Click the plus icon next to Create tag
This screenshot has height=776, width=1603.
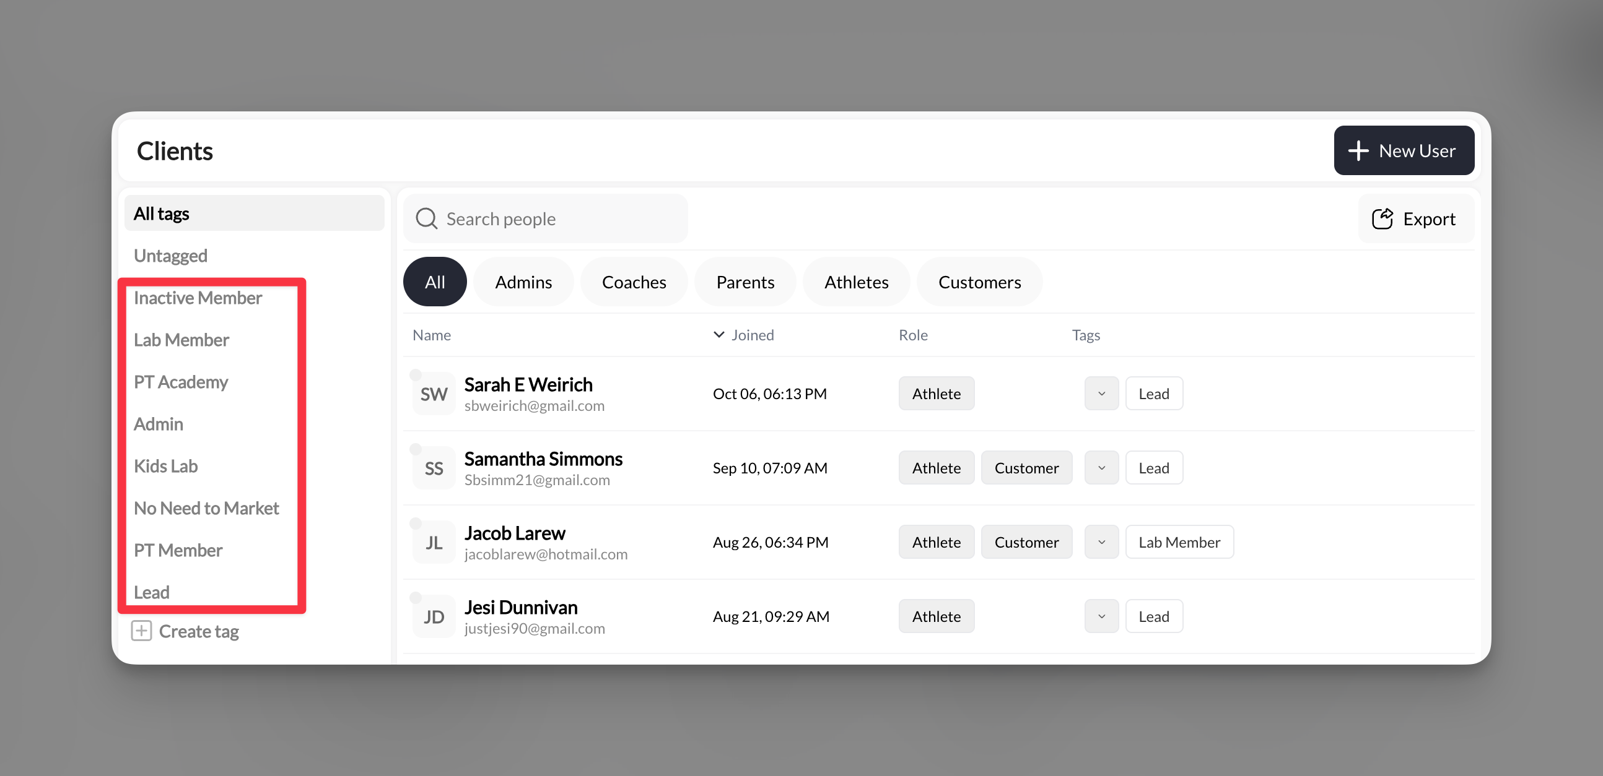142,631
